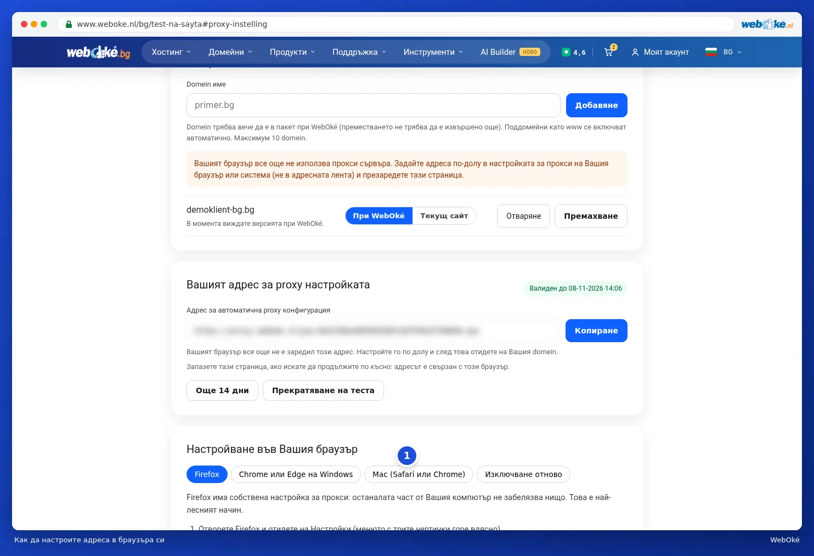814x556 pixels.
Task: Click the Още 14 дни button
Action: (x=222, y=390)
